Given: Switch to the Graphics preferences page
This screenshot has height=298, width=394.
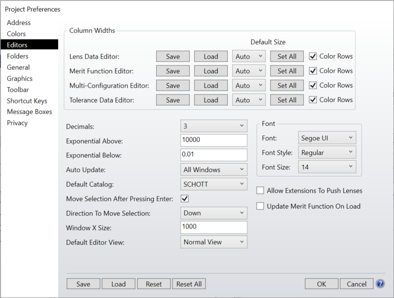Looking at the screenshot, I should click(20, 79).
